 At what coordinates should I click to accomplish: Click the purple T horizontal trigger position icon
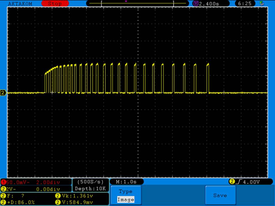(196, 4)
